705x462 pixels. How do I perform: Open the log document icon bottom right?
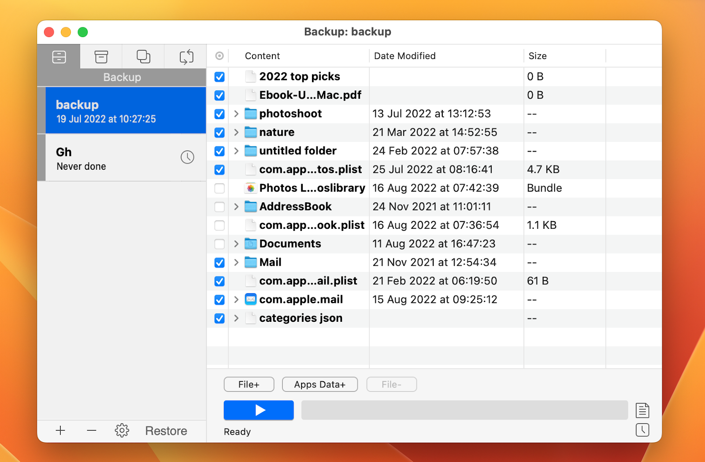pyautogui.click(x=642, y=410)
